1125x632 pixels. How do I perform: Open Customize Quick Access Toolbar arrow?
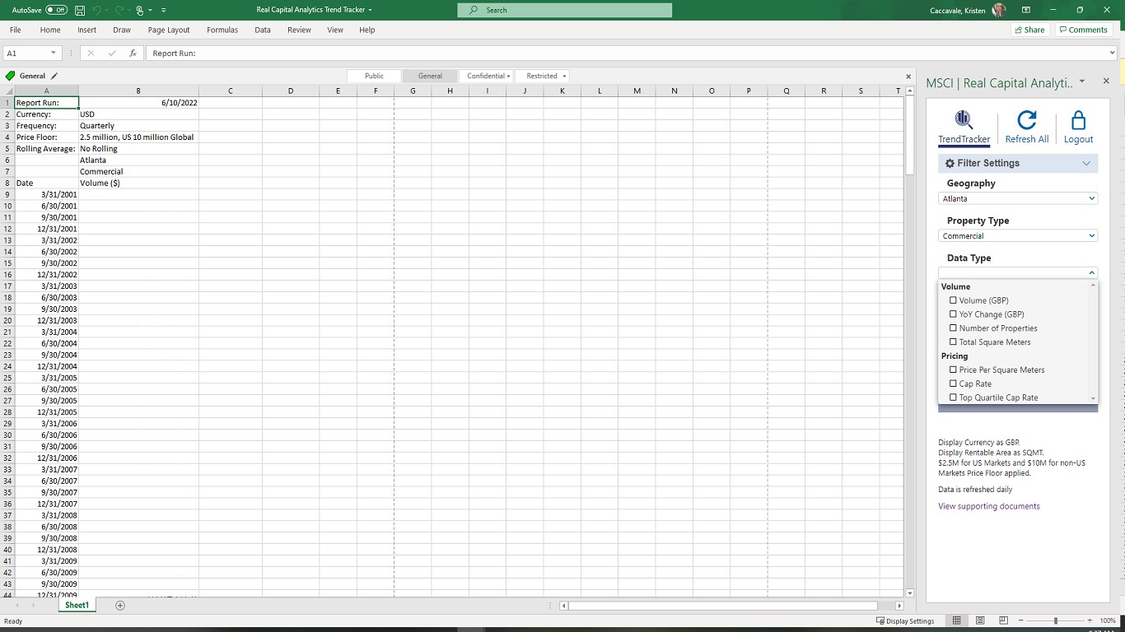click(164, 10)
